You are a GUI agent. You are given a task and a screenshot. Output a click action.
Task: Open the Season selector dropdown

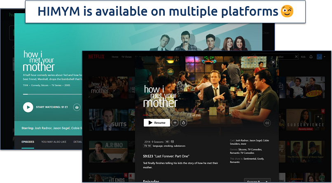[257, 181]
